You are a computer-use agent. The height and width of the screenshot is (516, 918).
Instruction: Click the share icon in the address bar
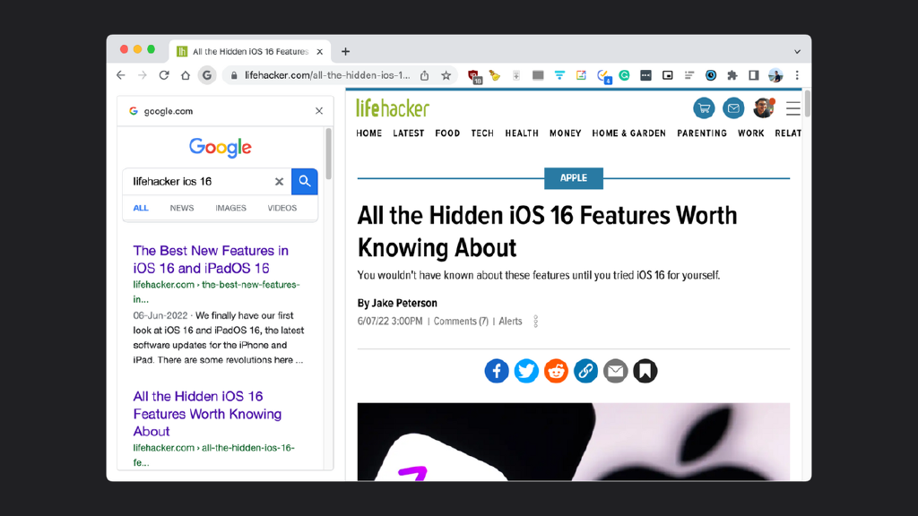(x=424, y=75)
